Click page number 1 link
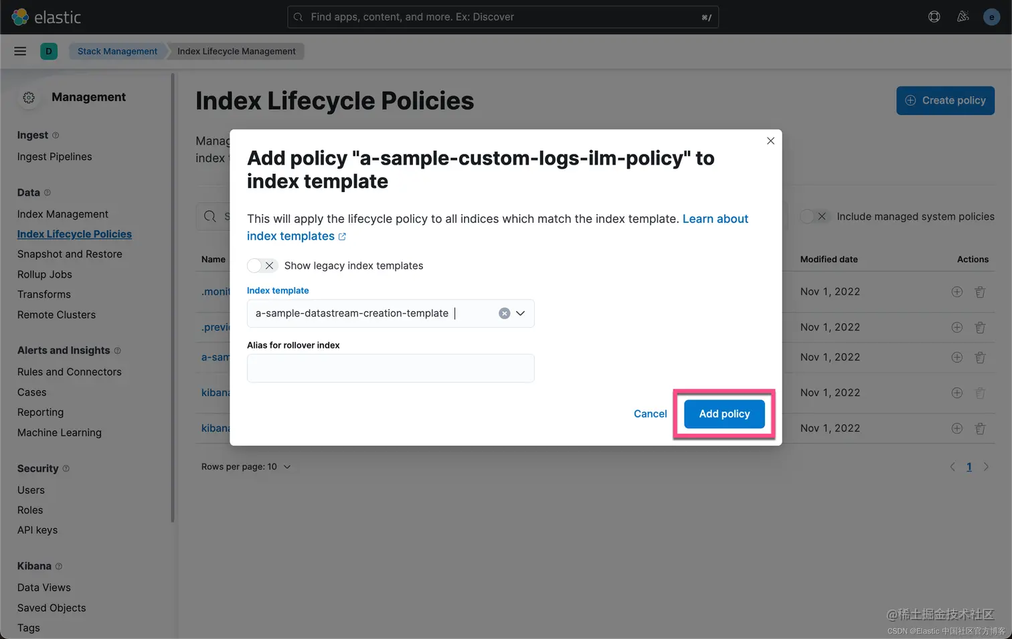The width and height of the screenshot is (1012, 639). pos(969,467)
